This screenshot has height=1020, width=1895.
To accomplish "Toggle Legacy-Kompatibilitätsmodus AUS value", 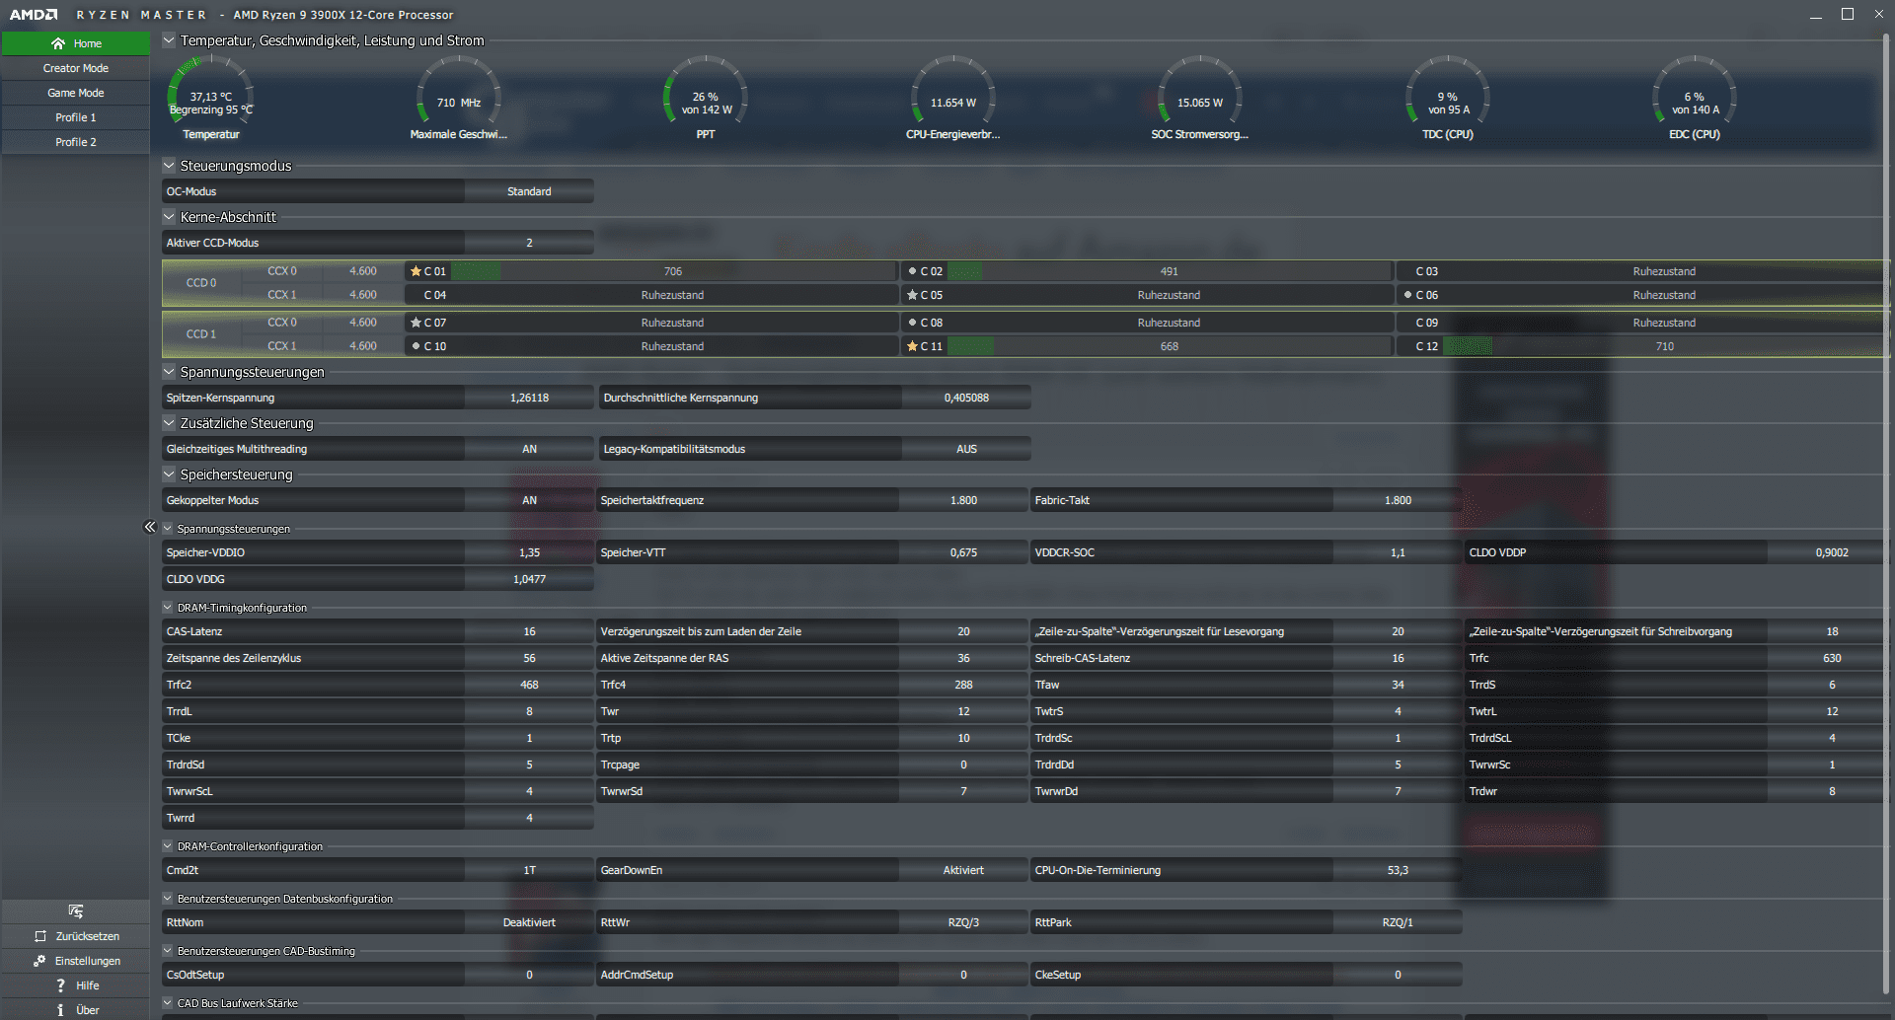I will pos(966,449).
